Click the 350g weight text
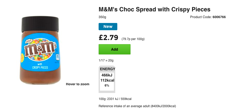 103,17
